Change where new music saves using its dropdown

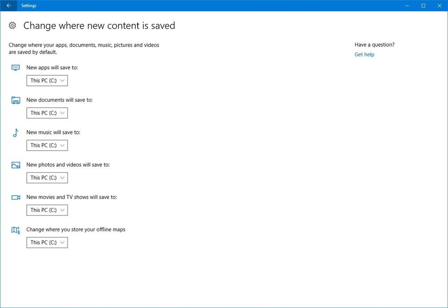(47, 145)
